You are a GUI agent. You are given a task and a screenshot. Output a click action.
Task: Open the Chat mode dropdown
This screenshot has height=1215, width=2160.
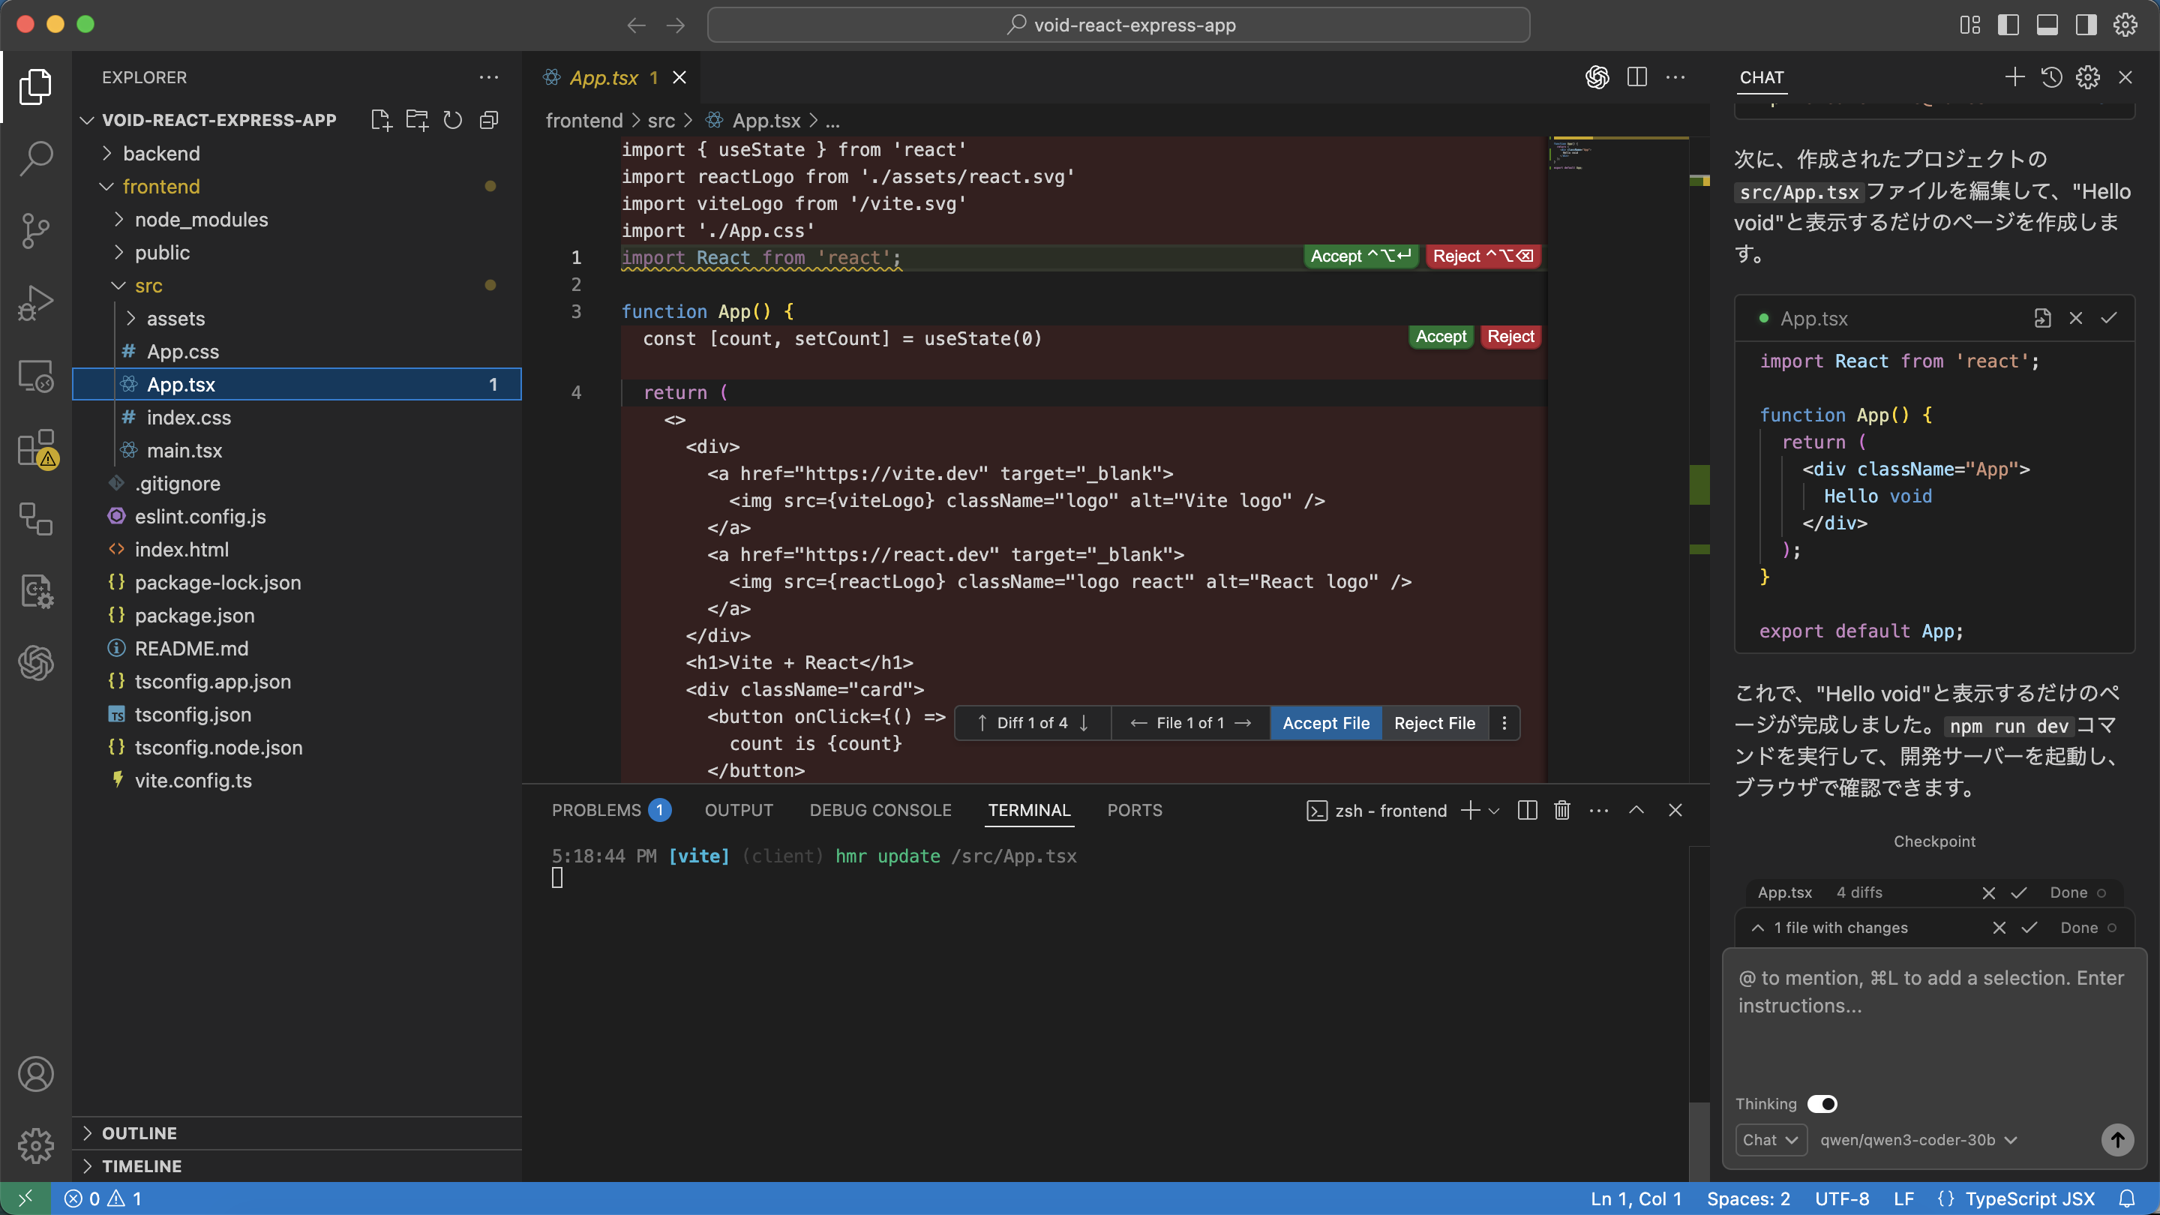(x=1769, y=1139)
